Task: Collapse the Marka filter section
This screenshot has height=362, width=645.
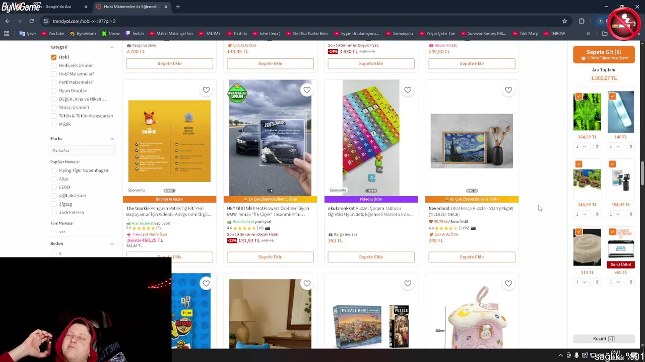Action: tap(112, 139)
